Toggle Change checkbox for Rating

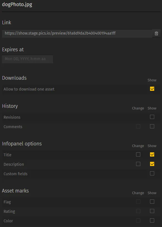(138, 211)
